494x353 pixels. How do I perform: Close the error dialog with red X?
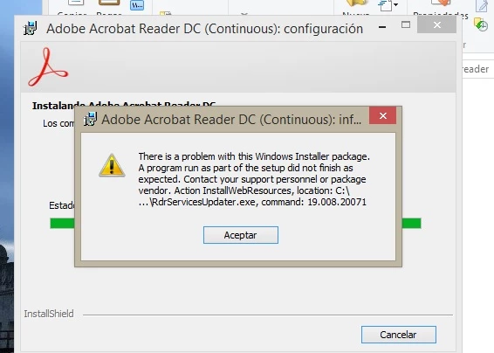pyautogui.click(x=383, y=116)
